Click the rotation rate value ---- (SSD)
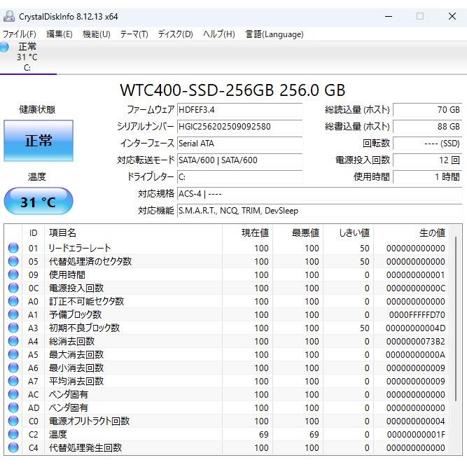 click(428, 144)
